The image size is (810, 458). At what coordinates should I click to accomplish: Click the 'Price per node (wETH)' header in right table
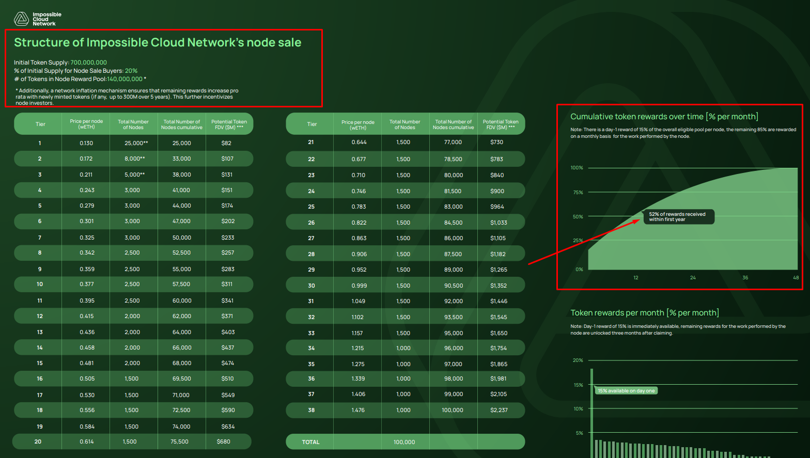point(357,125)
